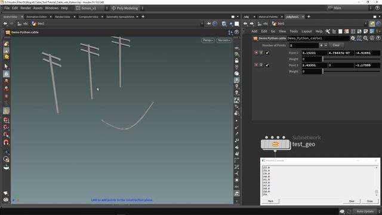Add a point with the plus button
Viewport: 382px width, 215px height.
click(x=321, y=45)
